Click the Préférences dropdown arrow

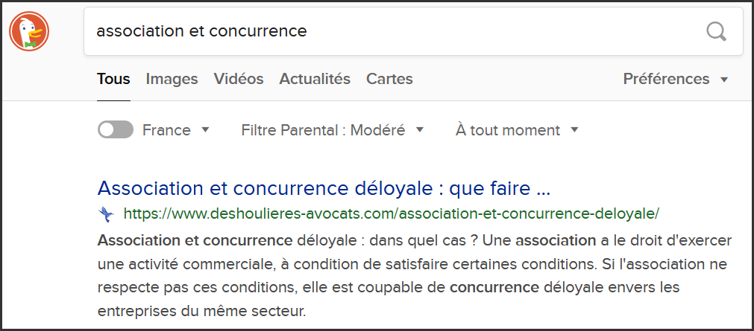click(723, 80)
